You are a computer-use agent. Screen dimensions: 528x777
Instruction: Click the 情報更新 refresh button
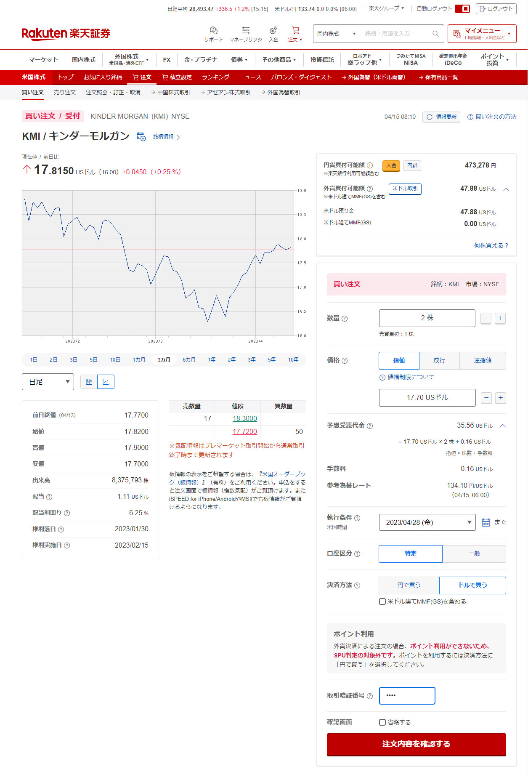pos(441,117)
